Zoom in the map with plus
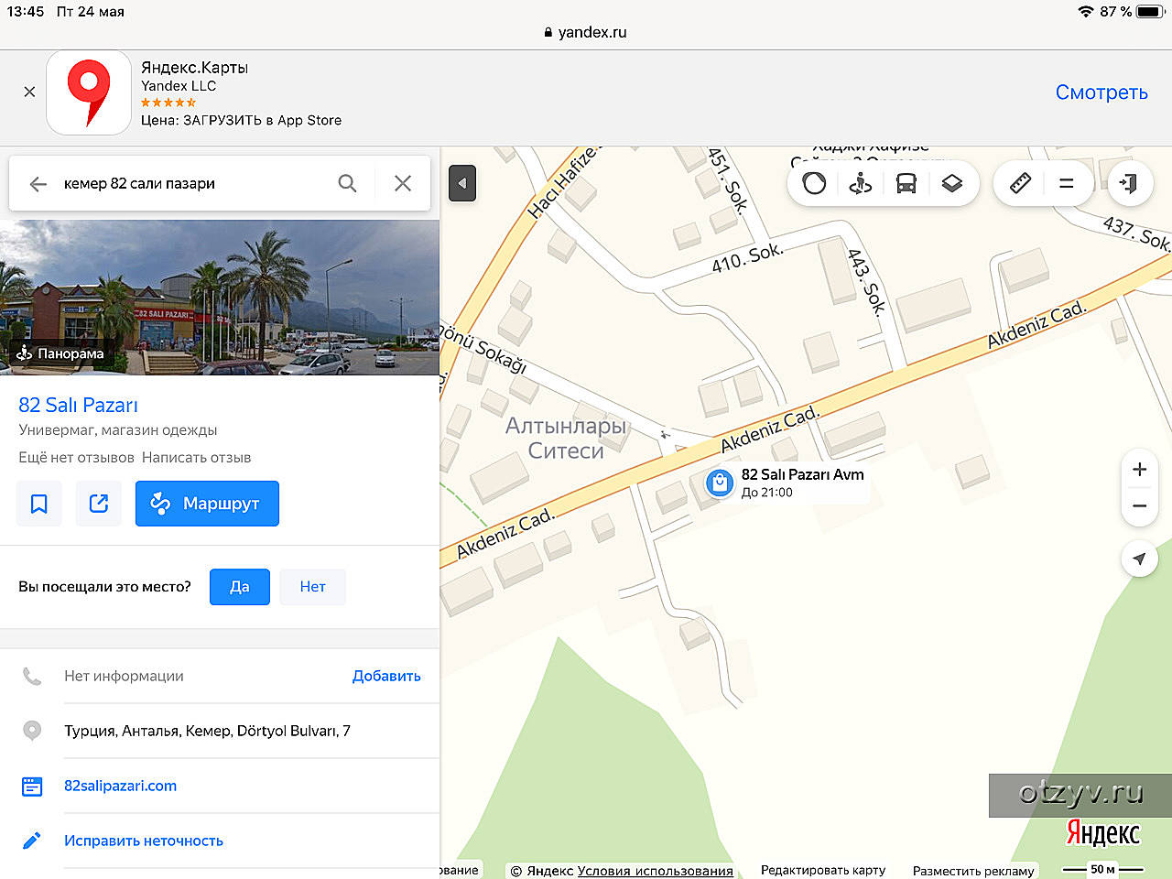1172x879 pixels. click(1140, 469)
